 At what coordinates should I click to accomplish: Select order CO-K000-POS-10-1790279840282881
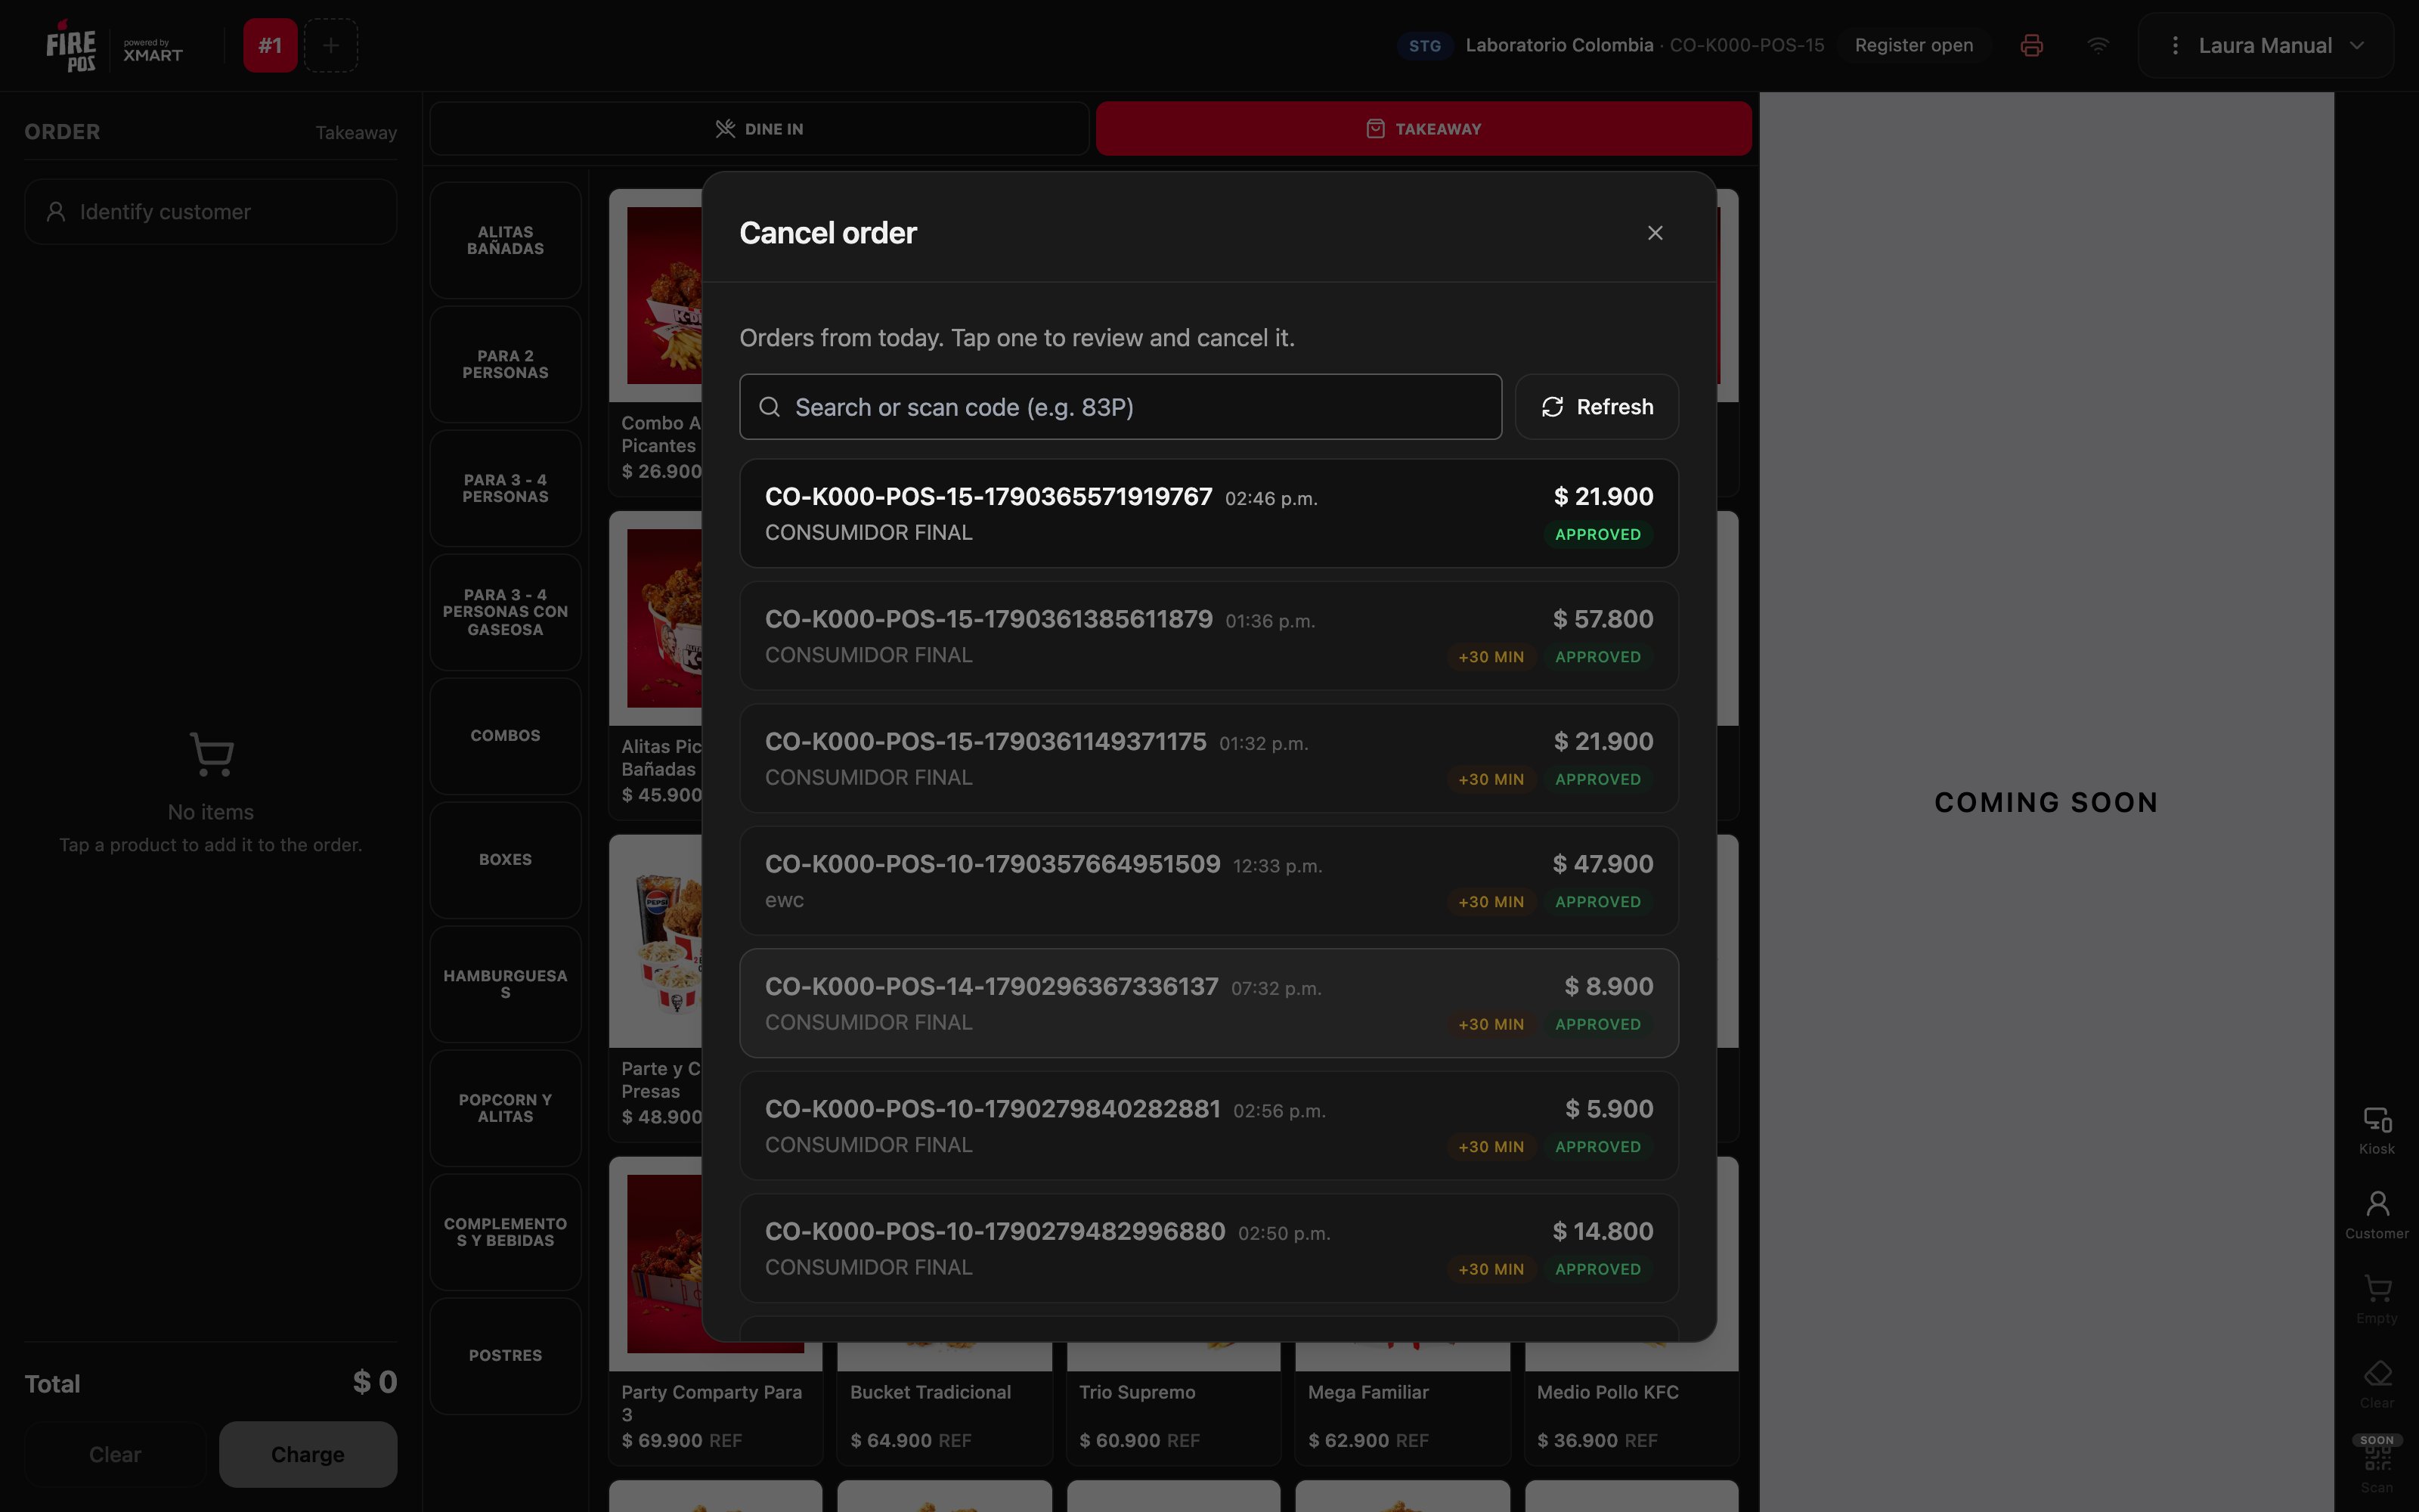click(1209, 1125)
